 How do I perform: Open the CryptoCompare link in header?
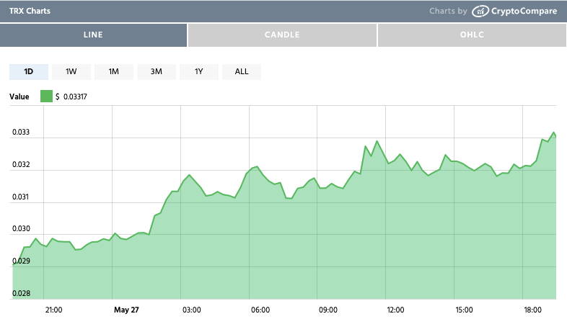coord(524,12)
